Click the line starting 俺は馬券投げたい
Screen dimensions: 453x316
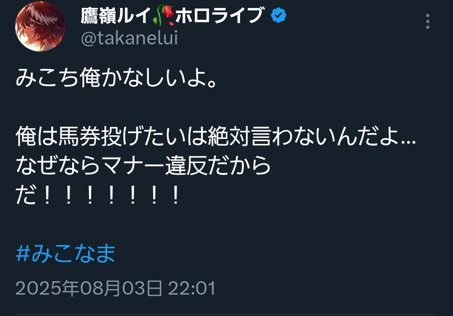(x=216, y=136)
